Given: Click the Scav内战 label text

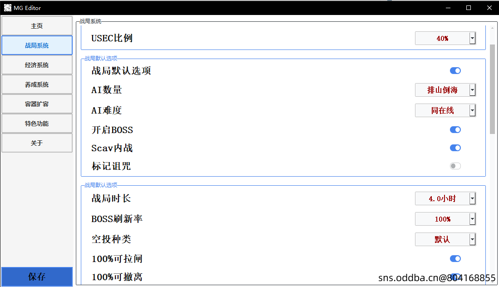Looking at the screenshot, I should (x=112, y=148).
